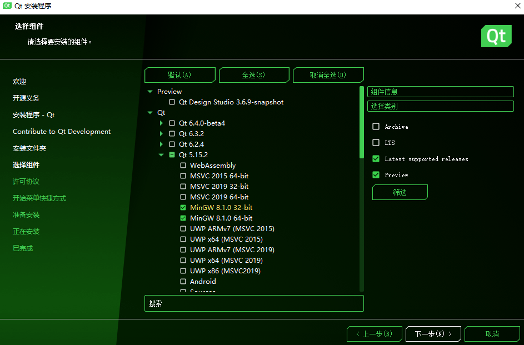The image size is (524, 345).
Task: Select the 选择组件 step in sidebar
Action: pos(26,164)
